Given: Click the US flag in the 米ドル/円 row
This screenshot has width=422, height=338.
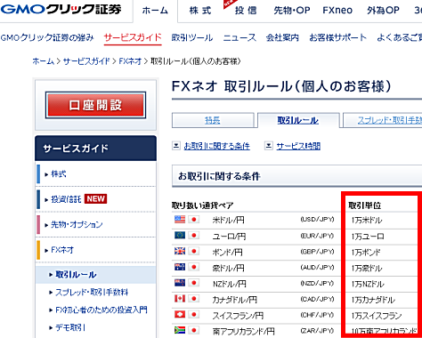Looking at the screenshot, I should [x=180, y=220].
